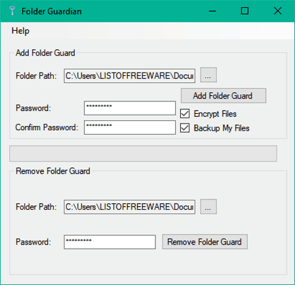Focus the Folder Path field under Add Folder Guard

pyautogui.click(x=129, y=76)
